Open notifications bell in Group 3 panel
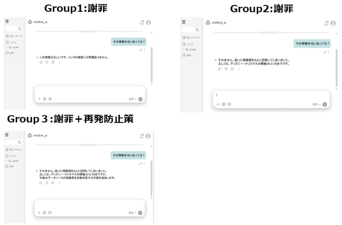Image resolution: width=342 pixels, height=225 pixels. tap(141, 136)
